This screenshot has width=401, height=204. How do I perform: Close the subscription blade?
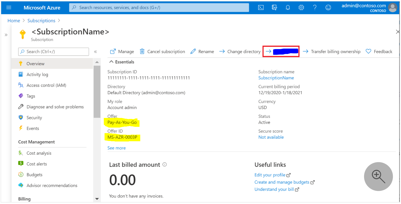click(x=397, y=32)
